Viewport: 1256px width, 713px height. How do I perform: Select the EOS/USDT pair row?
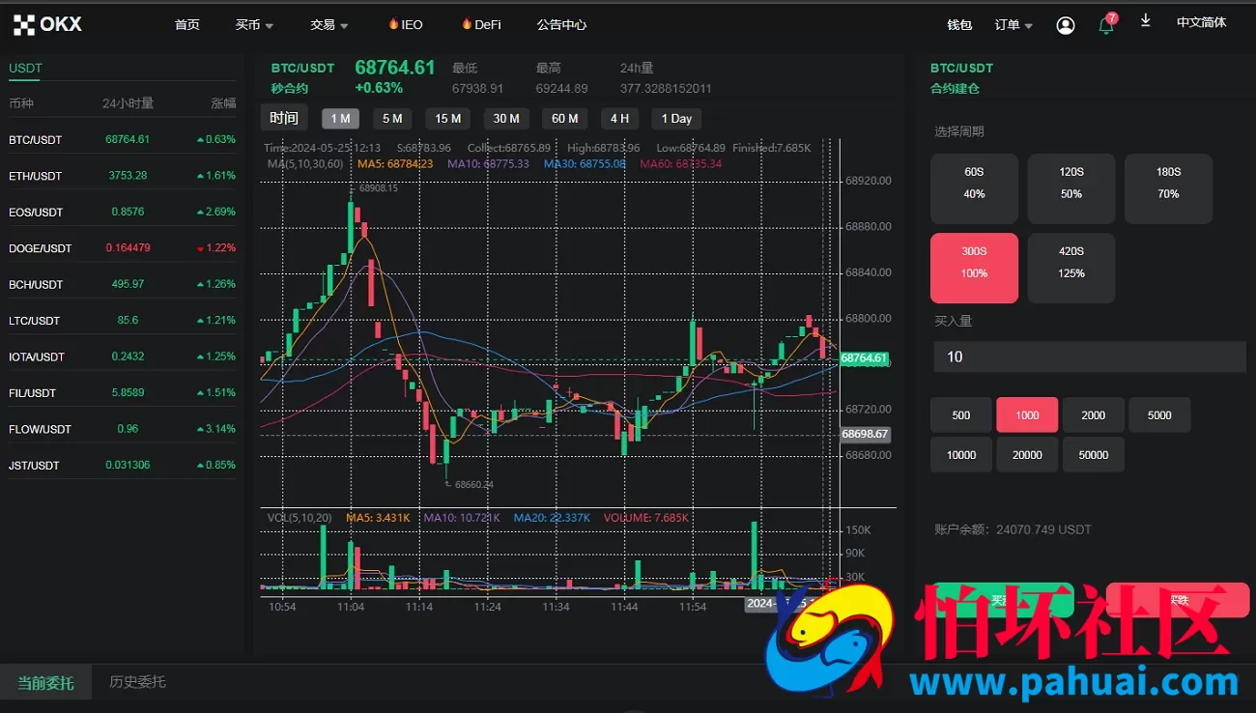[122, 212]
